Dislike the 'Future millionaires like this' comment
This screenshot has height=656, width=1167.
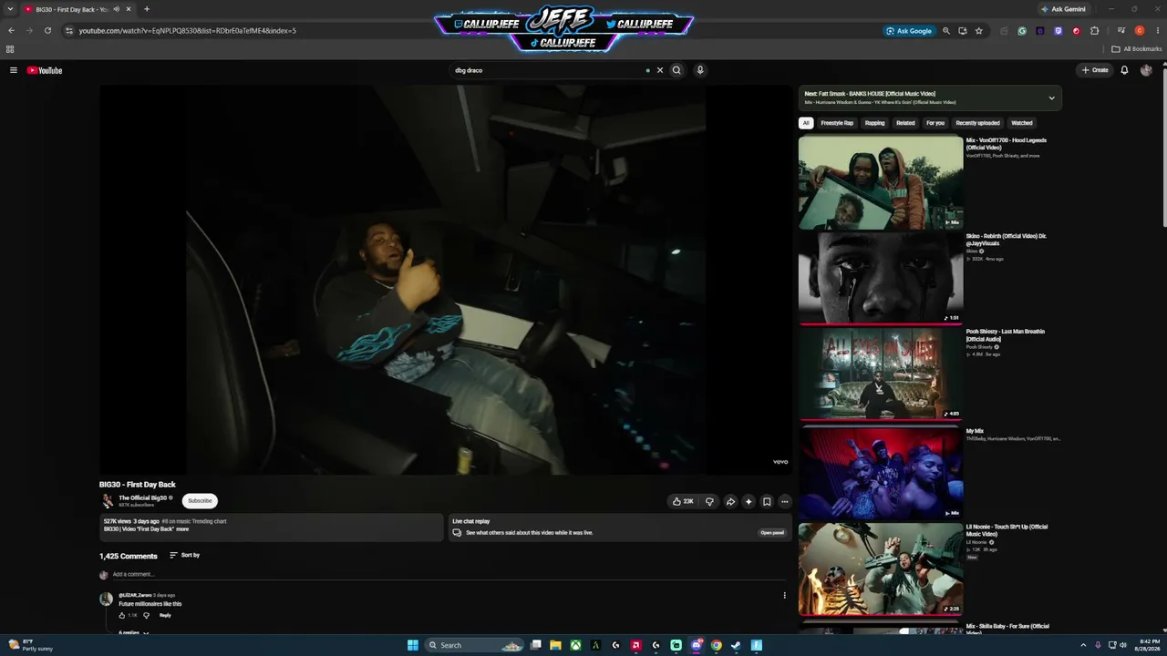(x=146, y=615)
